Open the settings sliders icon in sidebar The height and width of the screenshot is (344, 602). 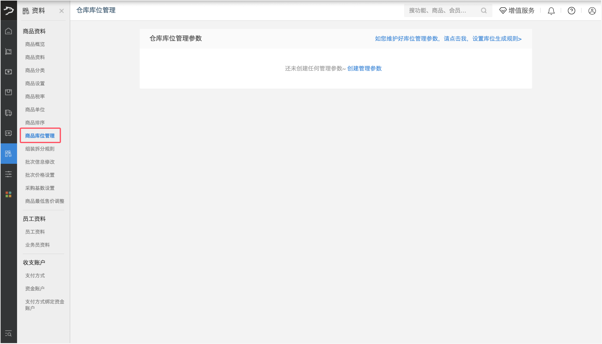pos(9,174)
